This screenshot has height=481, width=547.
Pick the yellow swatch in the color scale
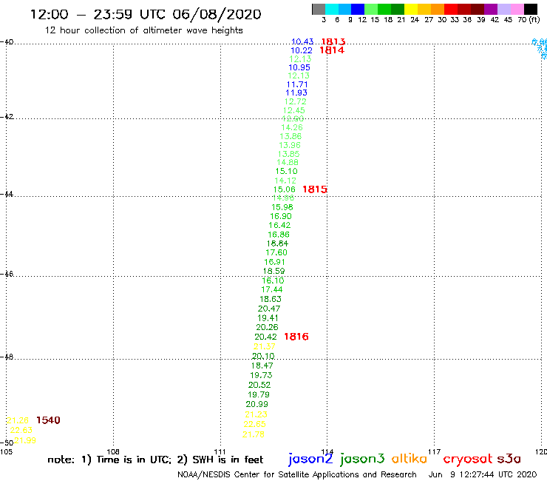pos(411,9)
